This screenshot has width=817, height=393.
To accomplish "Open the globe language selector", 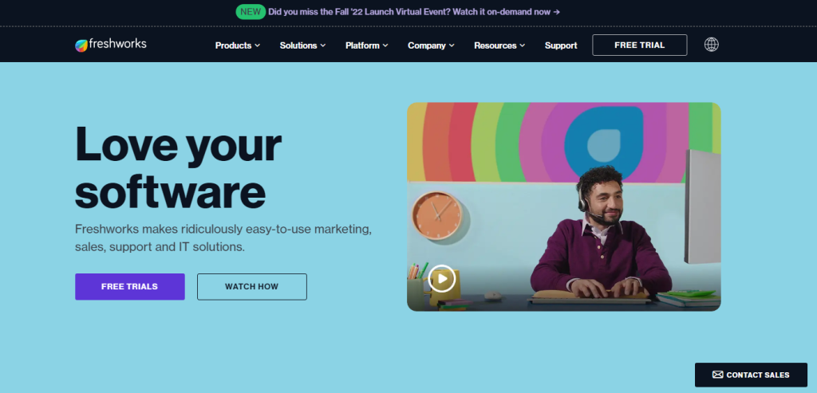I will [x=711, y=45].
